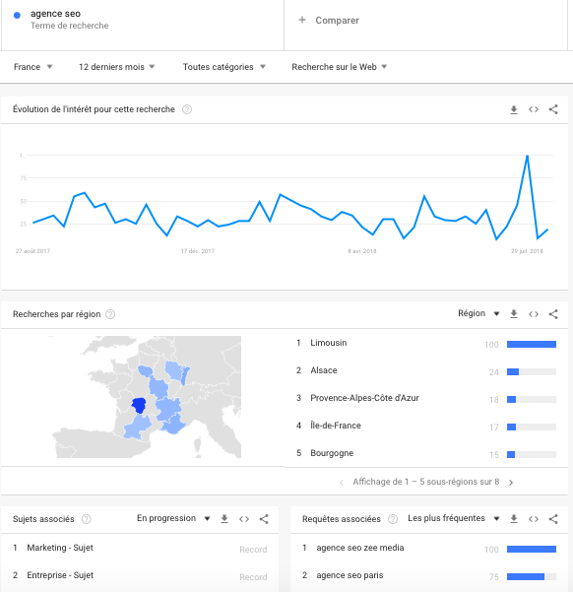Switch the Région granularity dropdown
The height and width of the screenshot is (592, 573).
click(x=478, y=313)
